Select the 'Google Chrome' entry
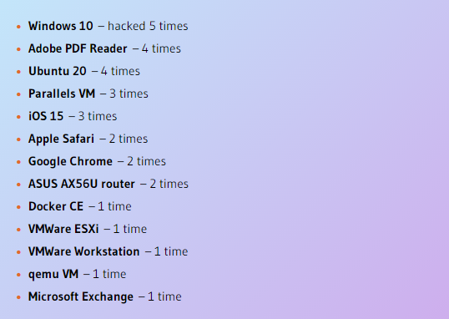The image size is (449, 319). (70, 161)
